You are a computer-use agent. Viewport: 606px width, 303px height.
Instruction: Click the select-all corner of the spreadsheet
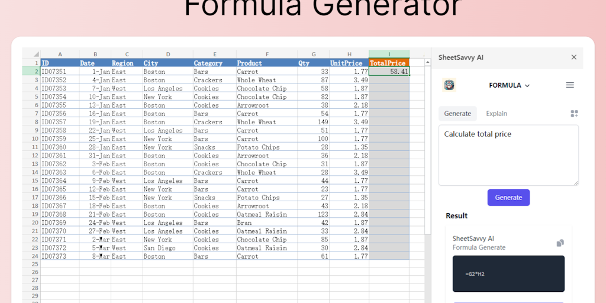click(32, 54)
